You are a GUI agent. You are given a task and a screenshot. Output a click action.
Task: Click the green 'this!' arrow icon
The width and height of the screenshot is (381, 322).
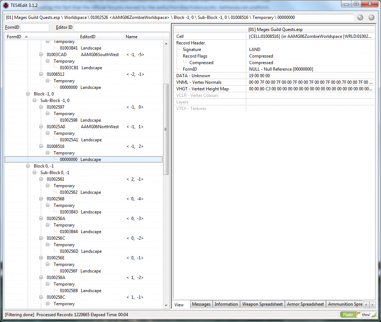pyautogui.click(x=373, y=315)
